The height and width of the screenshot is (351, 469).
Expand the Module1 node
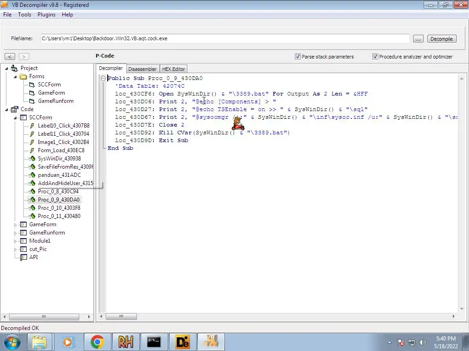[15, 241]
